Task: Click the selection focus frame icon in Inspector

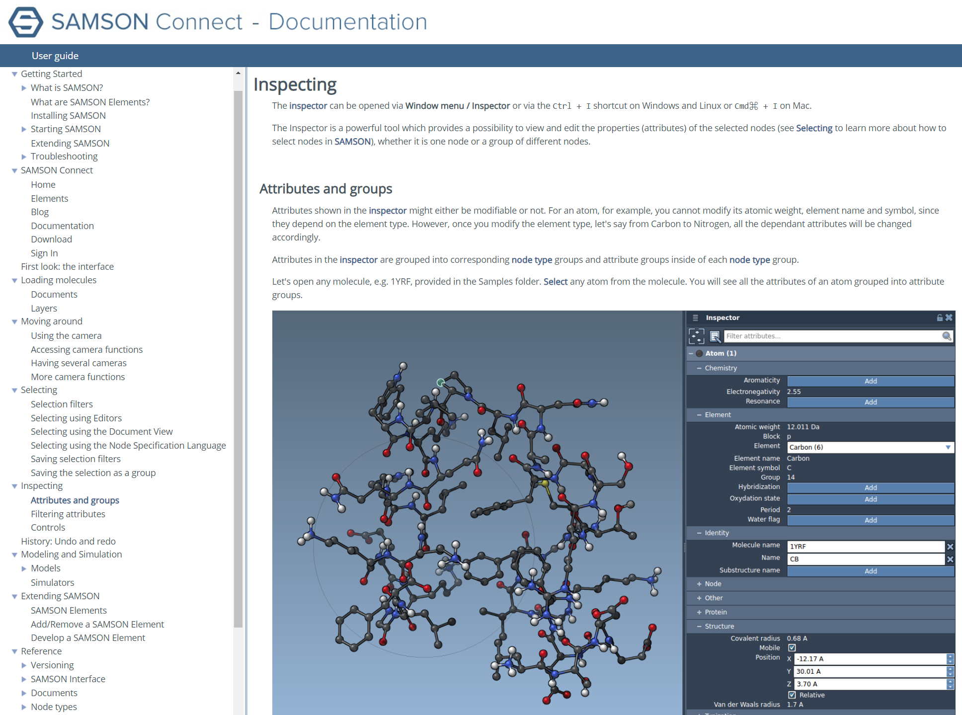Action: (697, 336)
